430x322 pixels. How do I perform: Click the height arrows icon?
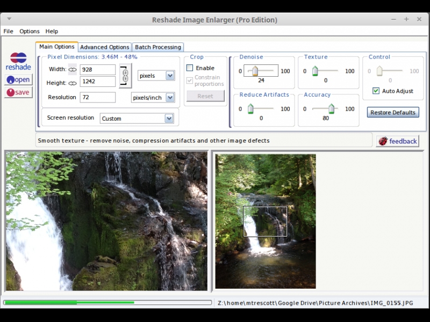tap(73, 83)
